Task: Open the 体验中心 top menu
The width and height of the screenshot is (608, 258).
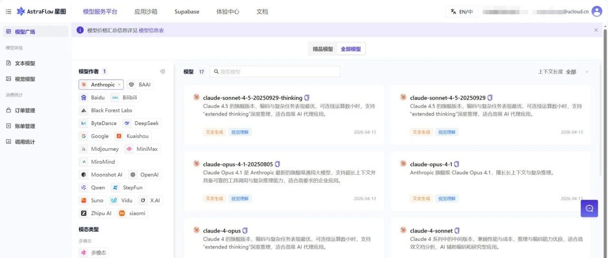Action: pyautogui.click(x=228, y=12)
